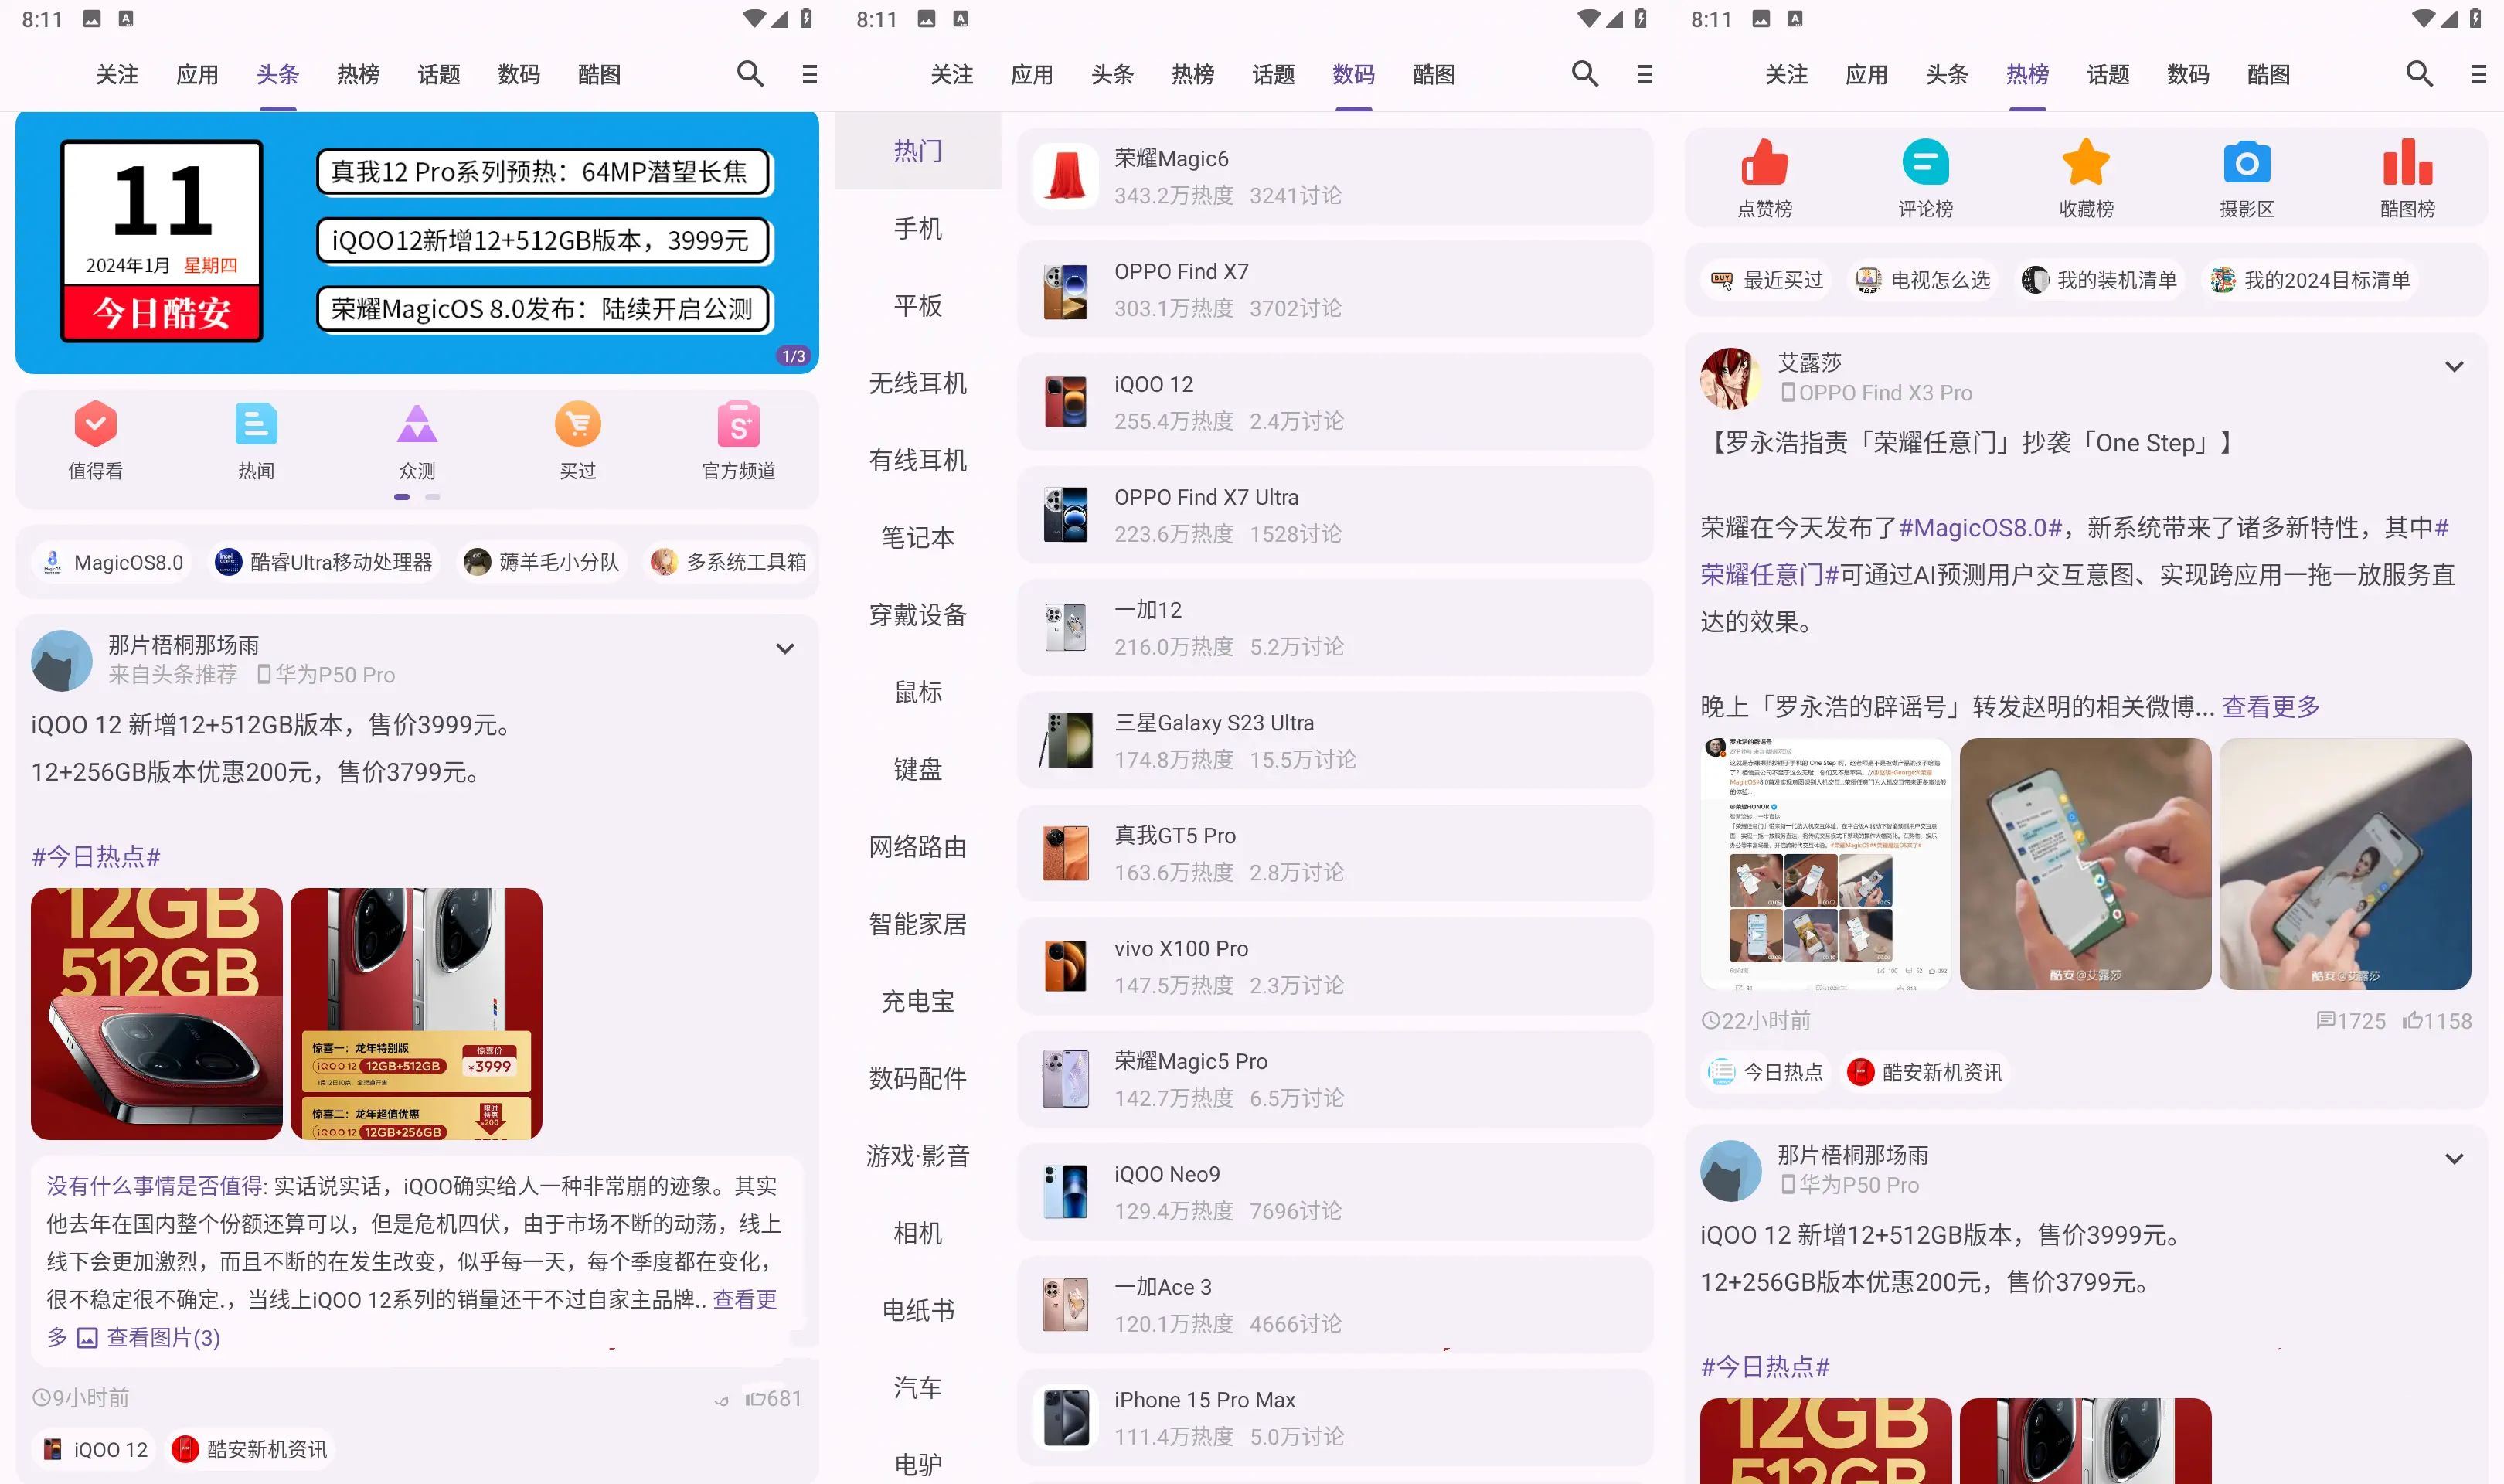Click 查看更多 link in 艾露莎 post
Screen dimensions: 2504x1484
click(2266, 705)
